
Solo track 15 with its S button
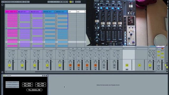coord(47,68)
